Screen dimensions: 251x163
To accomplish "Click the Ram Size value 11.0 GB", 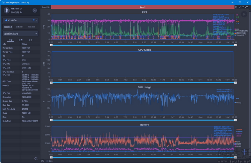I will (25, 105).
